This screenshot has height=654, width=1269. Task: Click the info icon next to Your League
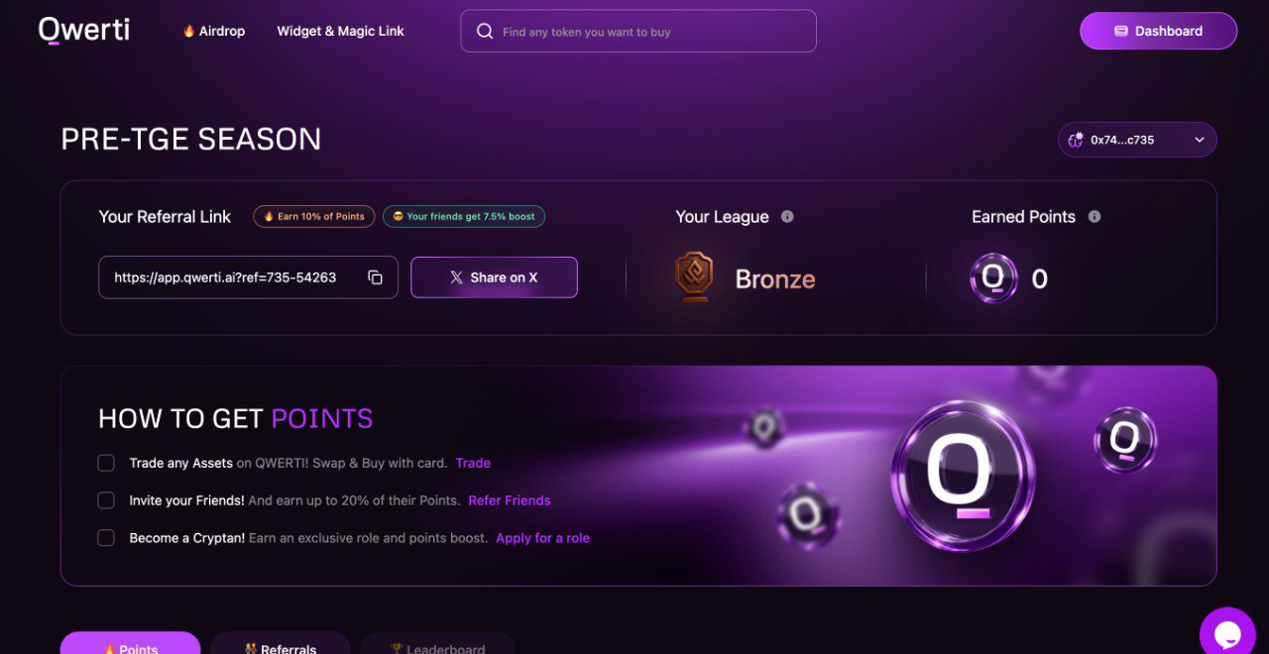(787, 216)
